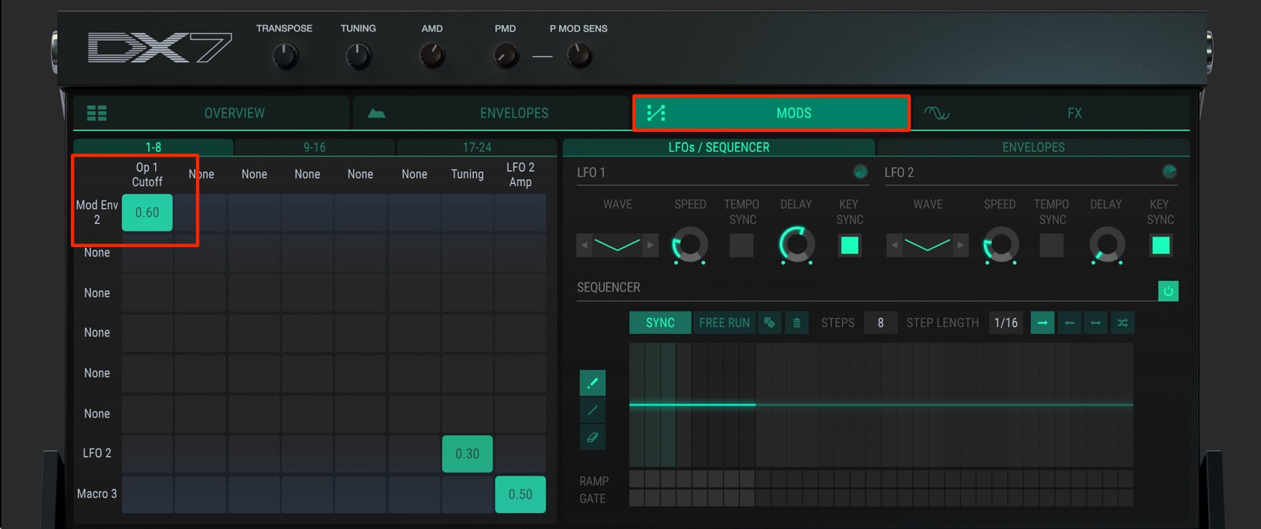
Task: Select the sequencer line tool
Action: pos(592,410)
